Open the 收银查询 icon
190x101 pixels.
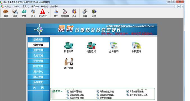[136, 47]
